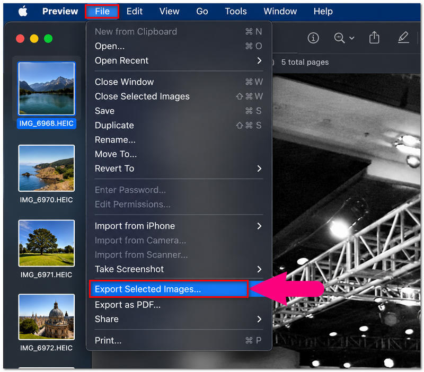
Task: Click the black-and-white truss photo
Action: point(347,221)
